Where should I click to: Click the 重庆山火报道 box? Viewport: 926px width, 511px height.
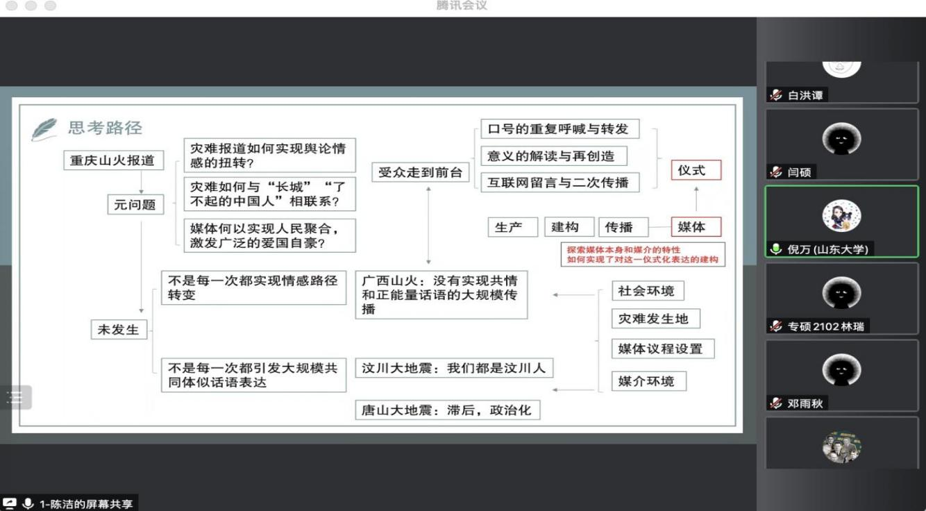click(112, 160)
